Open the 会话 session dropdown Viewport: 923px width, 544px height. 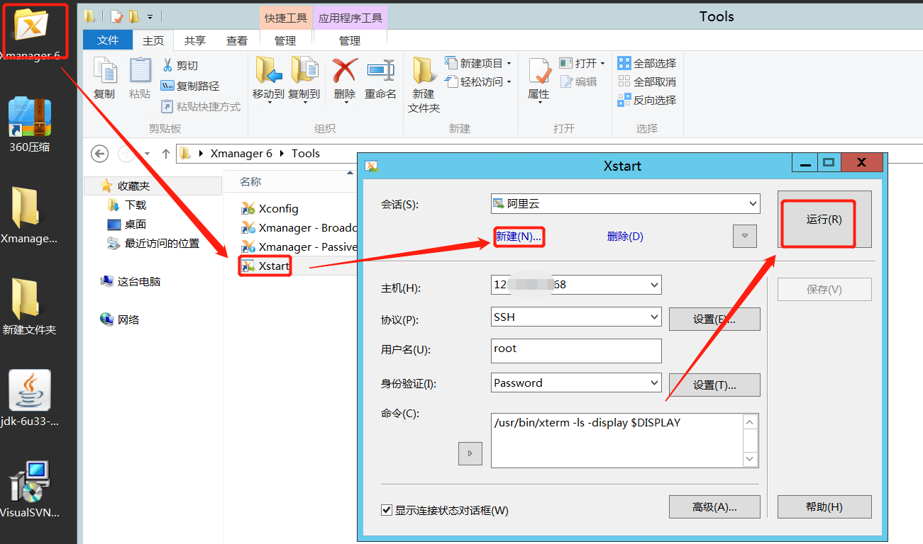(x=753, y=204)
